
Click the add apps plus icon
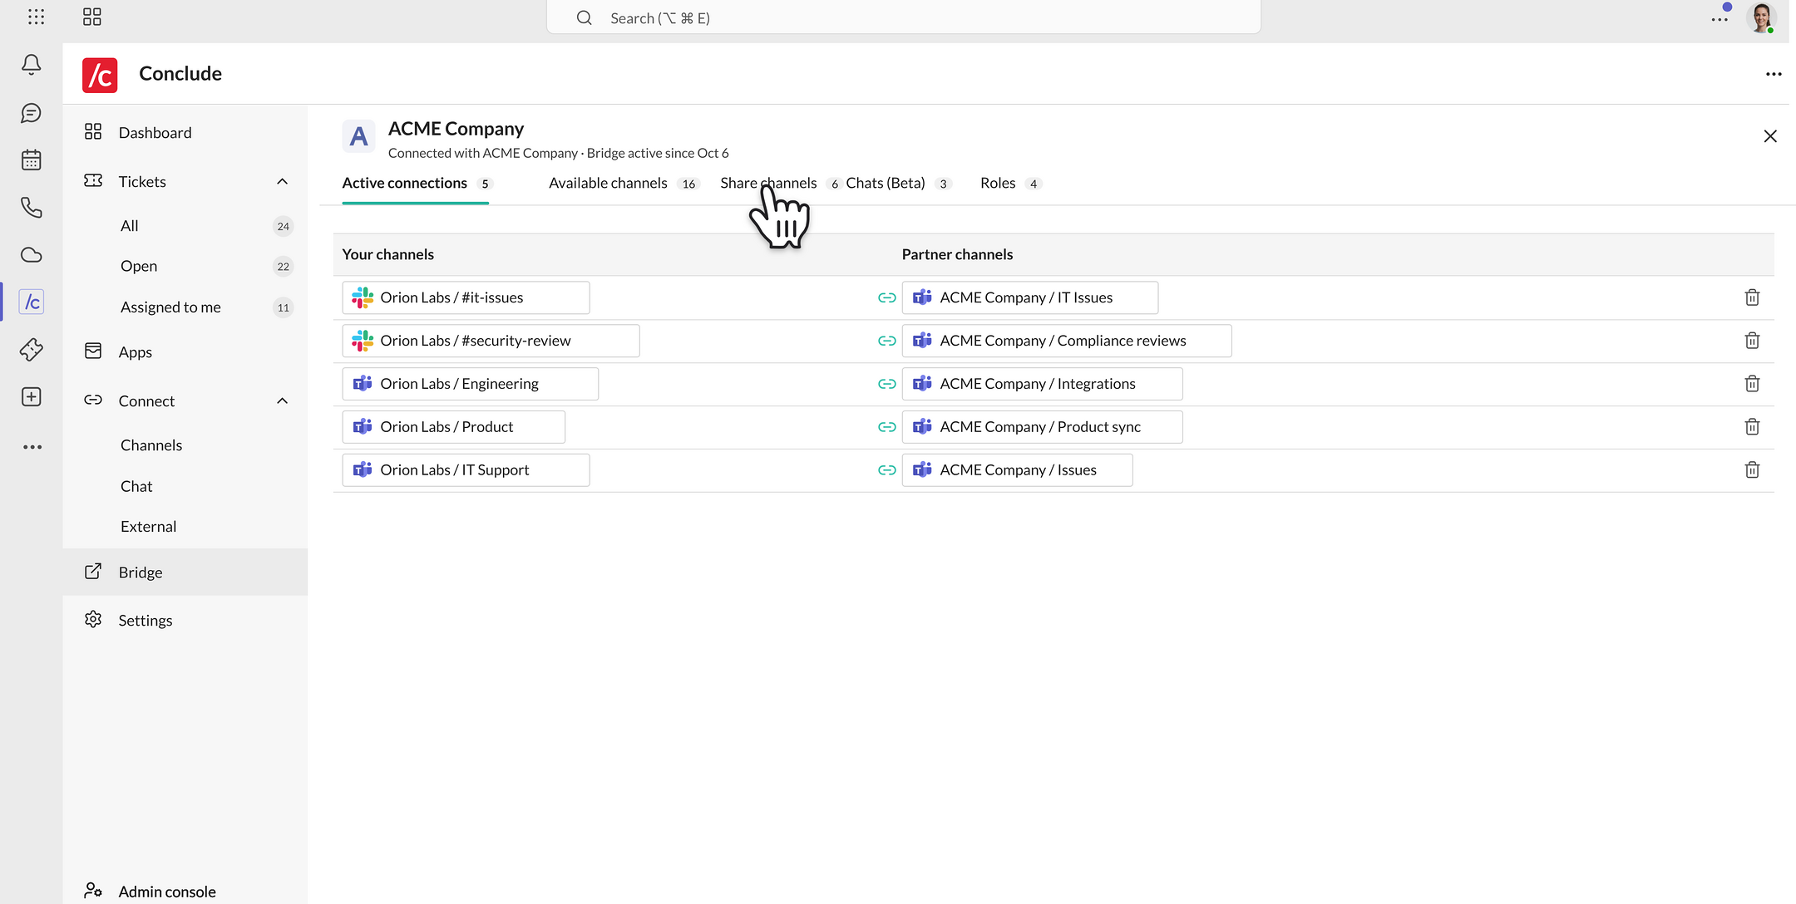click(32, 397)
